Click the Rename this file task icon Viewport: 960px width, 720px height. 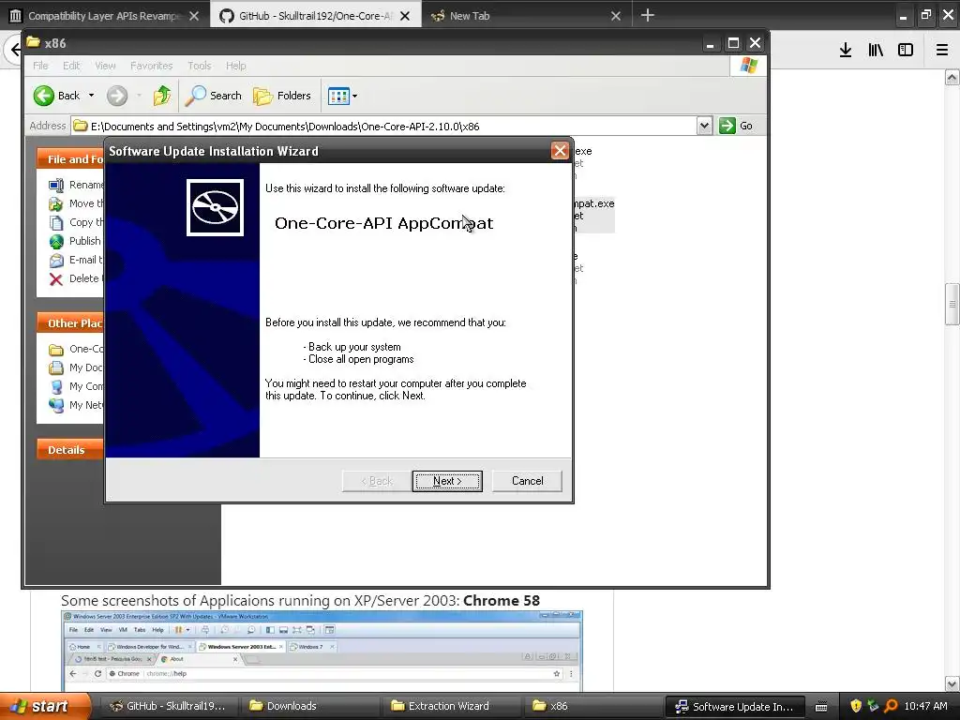56,185
